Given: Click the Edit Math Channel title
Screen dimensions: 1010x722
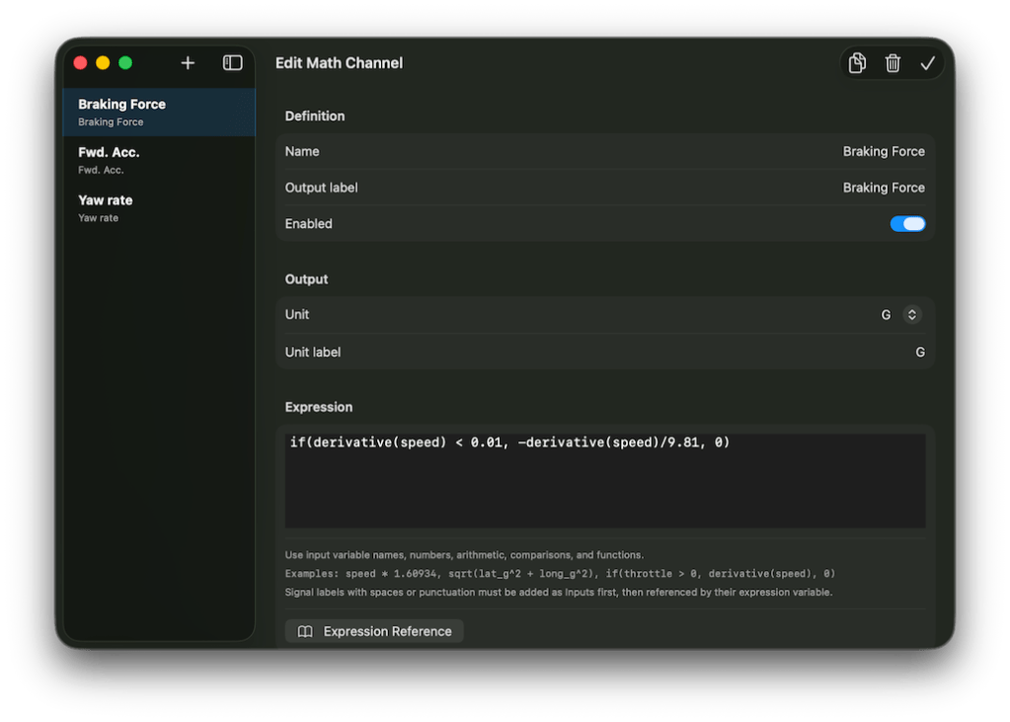Looking at the screenshot, I should coord(339,63).
